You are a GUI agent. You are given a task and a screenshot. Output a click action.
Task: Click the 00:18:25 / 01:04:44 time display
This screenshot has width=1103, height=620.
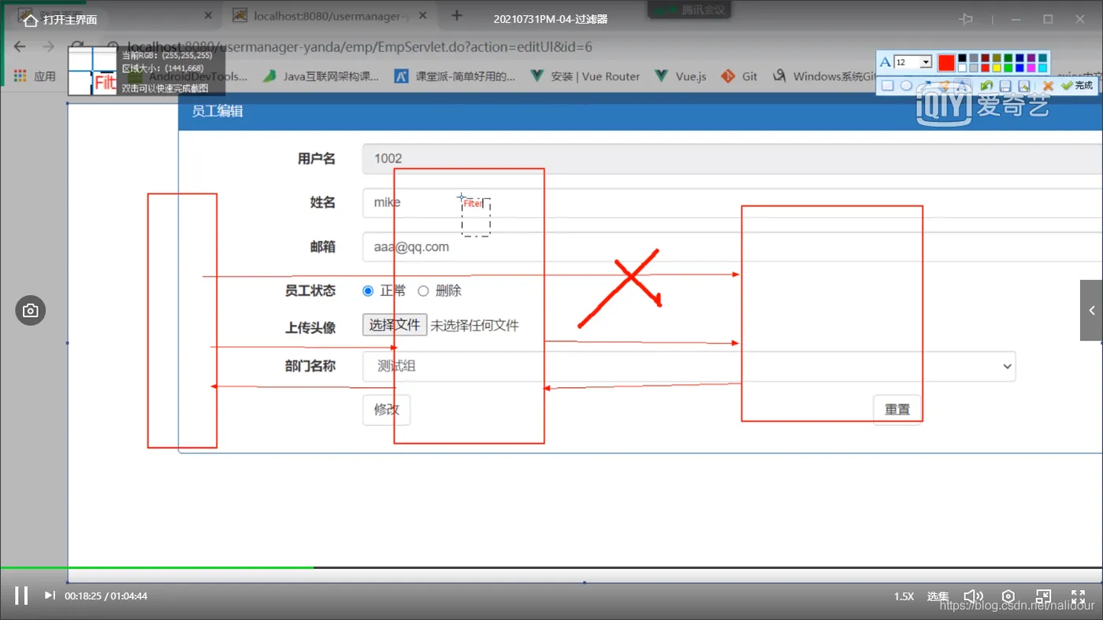click(x=106, y=596)
